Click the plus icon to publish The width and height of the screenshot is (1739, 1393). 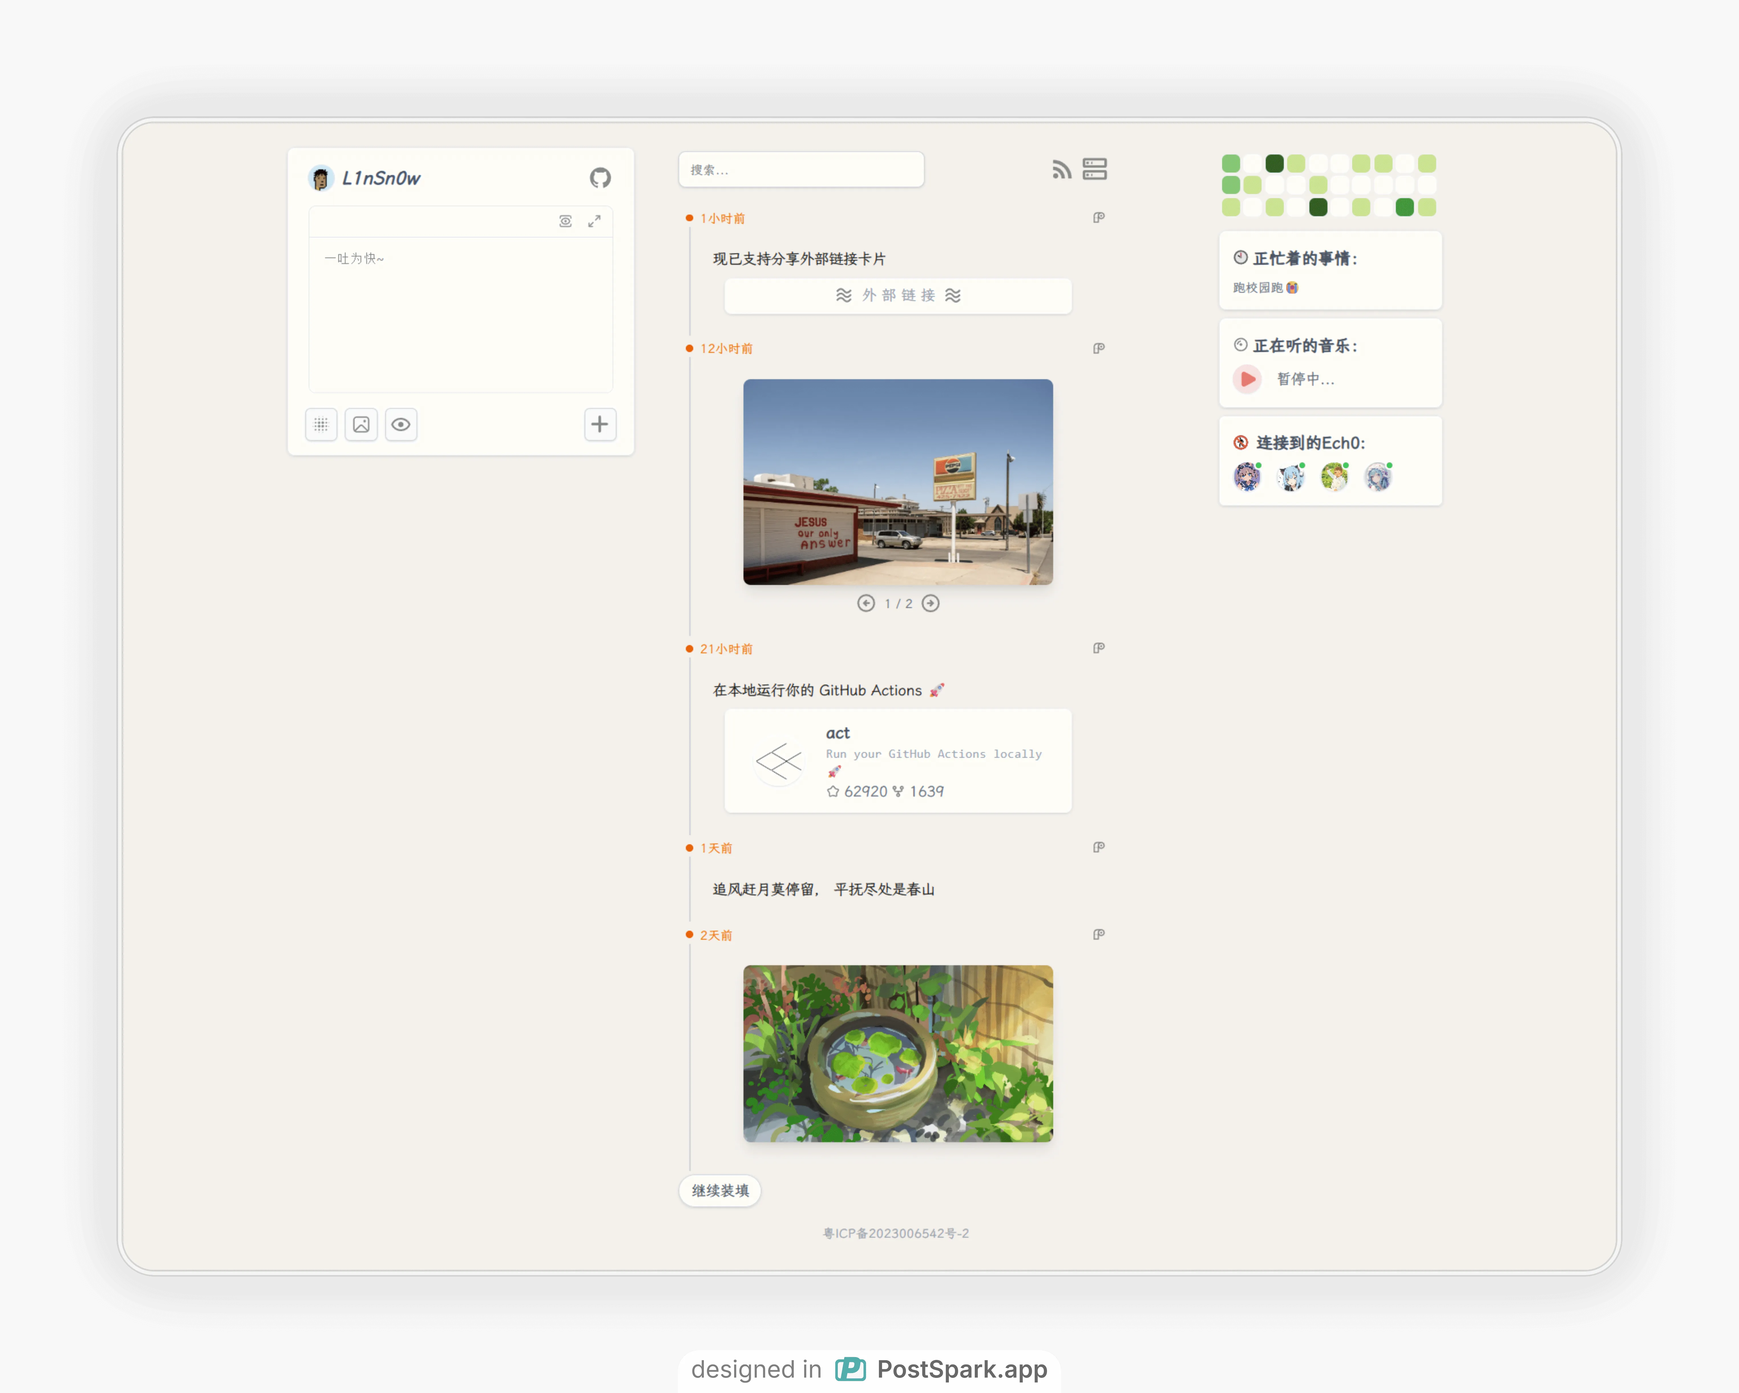(x=599, y=424)
